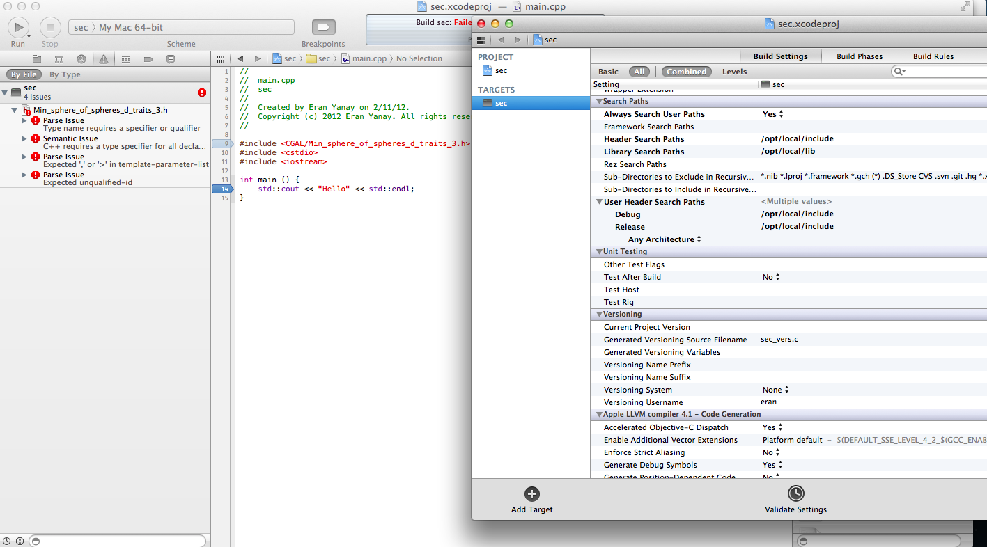Viewport: 987px width, 547px height.
Task: Open Any Architecture popup under Release
Action: (x=665, y=239)
